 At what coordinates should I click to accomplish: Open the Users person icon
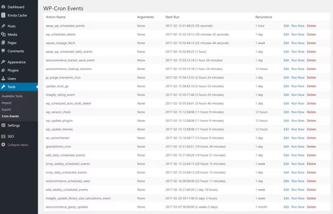point(3,78)
